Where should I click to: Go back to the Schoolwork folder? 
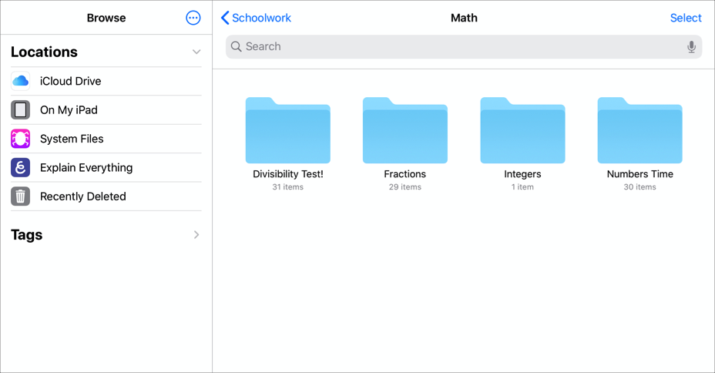(256, 18)
